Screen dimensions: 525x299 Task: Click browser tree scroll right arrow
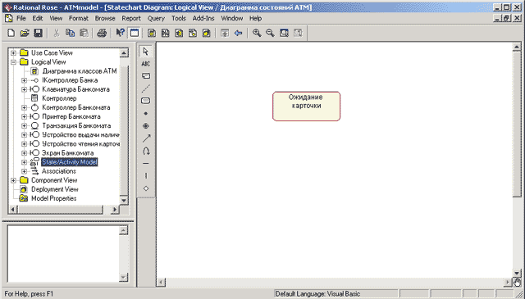click(114, 210)
